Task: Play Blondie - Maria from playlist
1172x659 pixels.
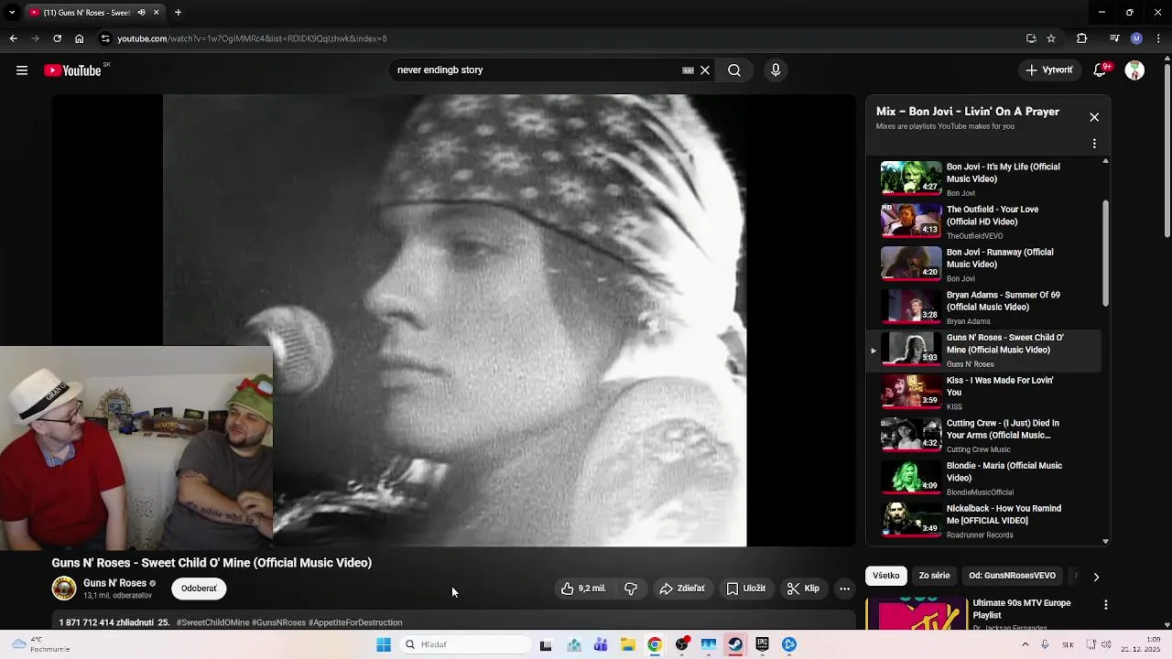Action: click(984, 478)
